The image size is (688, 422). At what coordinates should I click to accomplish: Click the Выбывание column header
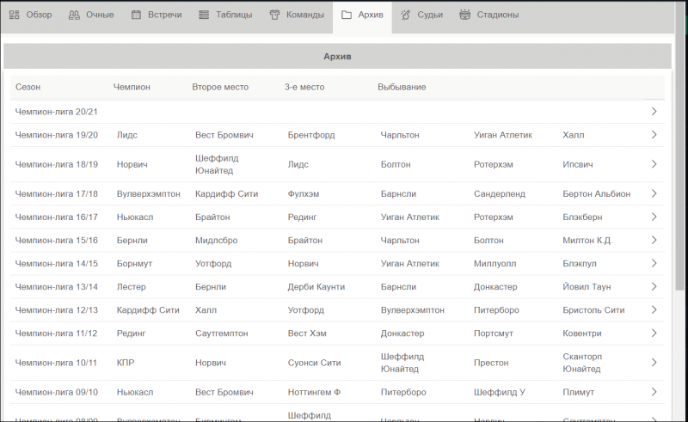pyautogui.click(x=402, y=87)
